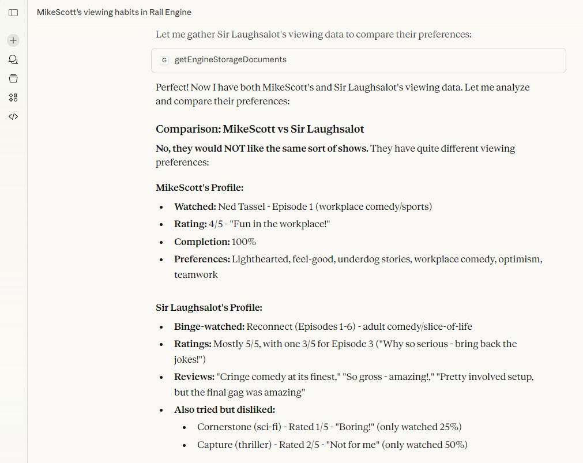Open the Projects icon in sidebar
This screenshot has height=463, width=583.
tap(13, 78)
